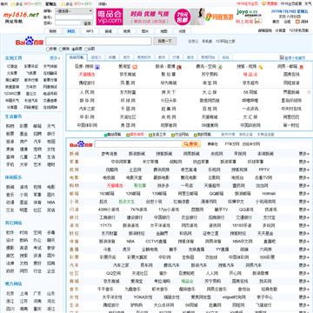Open the 58同城 link in the top site grid
This screenshot has height=313, width=313.
[250, 92]
